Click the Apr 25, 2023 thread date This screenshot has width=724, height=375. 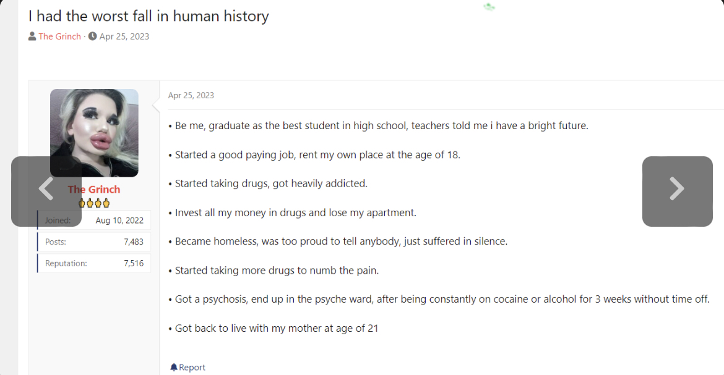(x=124, y=36)
